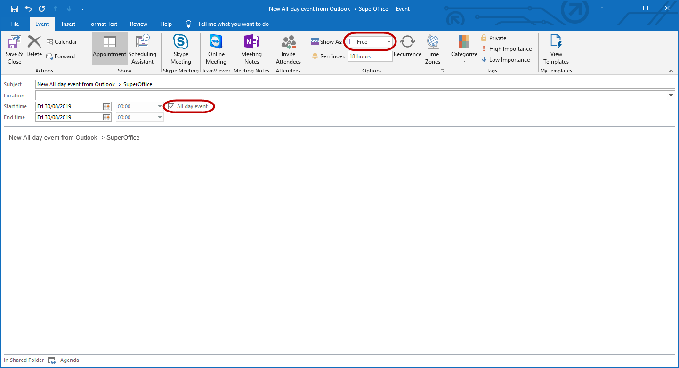Uncheck All day event checkbox
Image resolution: width=679 pixels, height=368 pixels.
click(171, 106)
